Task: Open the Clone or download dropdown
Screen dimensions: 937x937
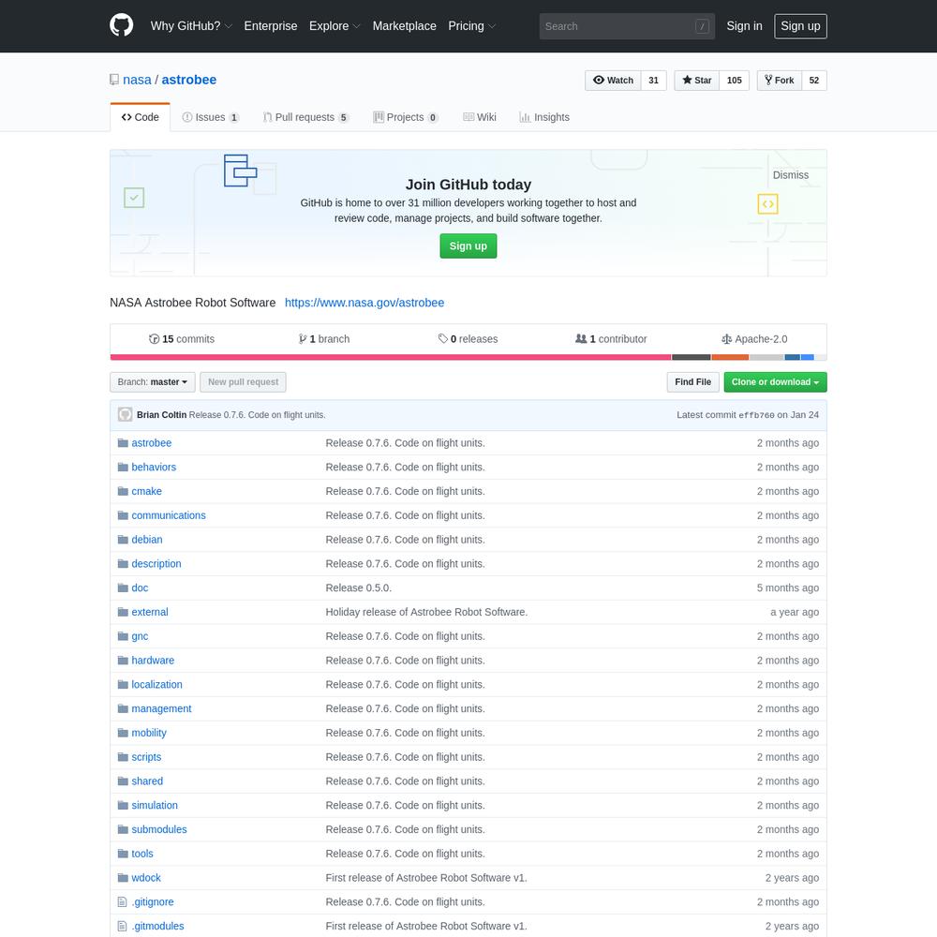Action: (x=775, y=382)
